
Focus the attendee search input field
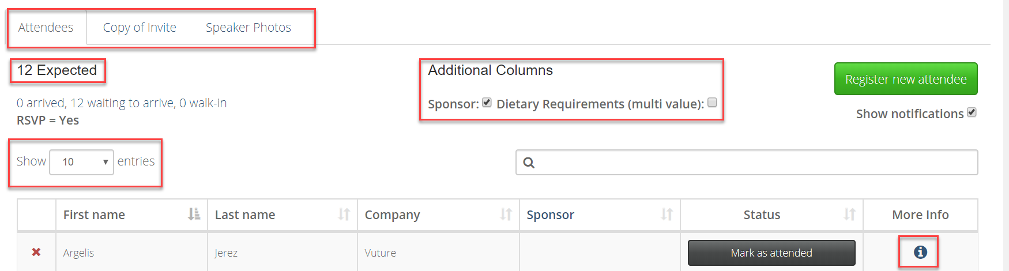[x=747, y=163]
